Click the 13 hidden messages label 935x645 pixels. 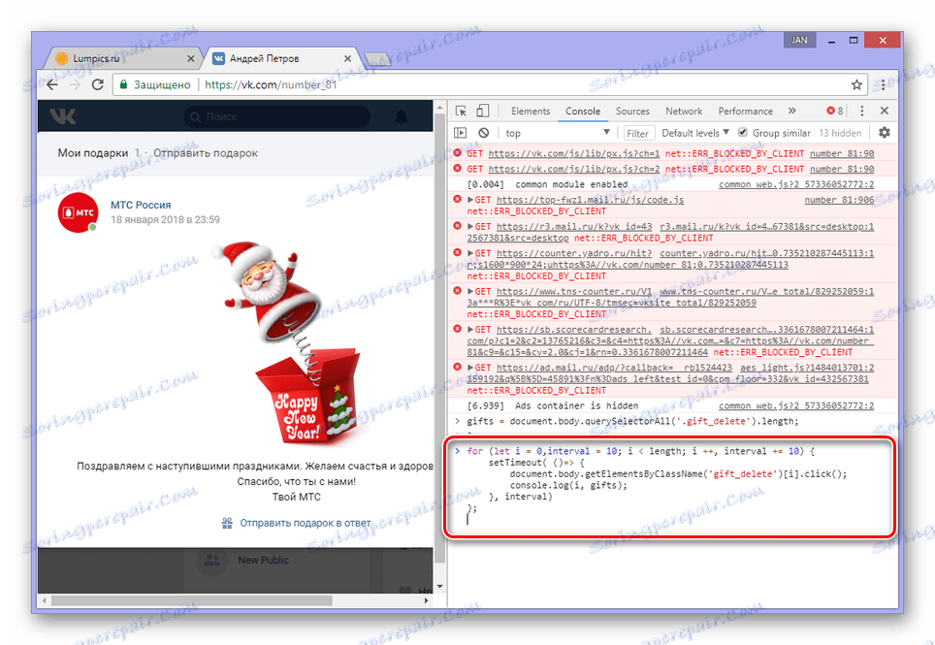click(840, 133)
